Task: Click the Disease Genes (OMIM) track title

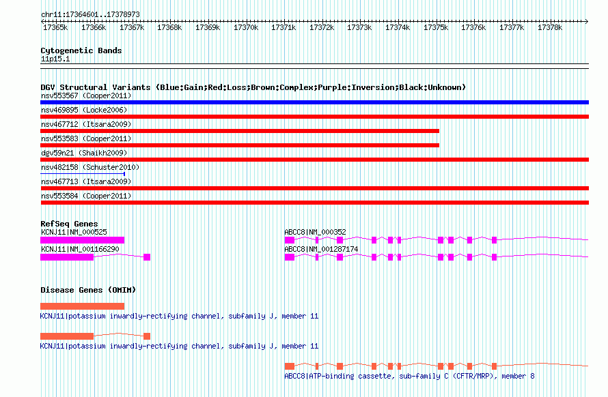Action: (x=88, y=290)
